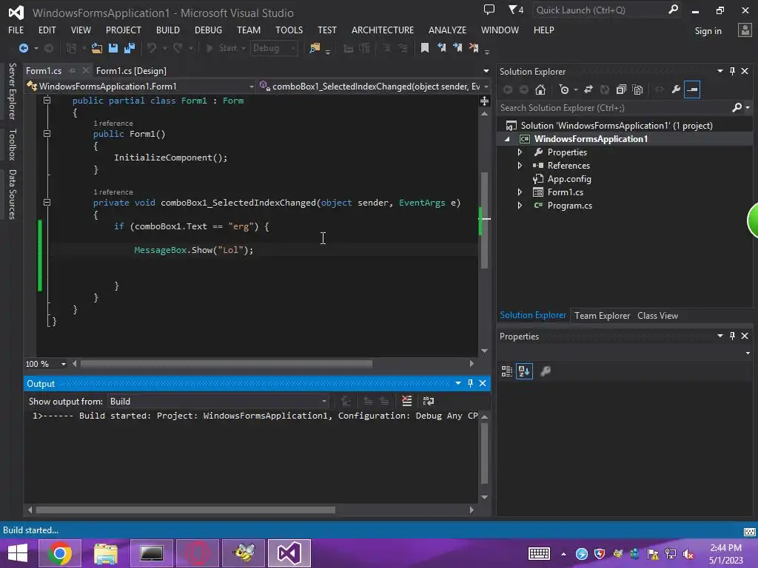Image resolution: width=758 pixels, height=568 pixels.
Task: Click the Save floppy disk icon
Action: [113, 48]
